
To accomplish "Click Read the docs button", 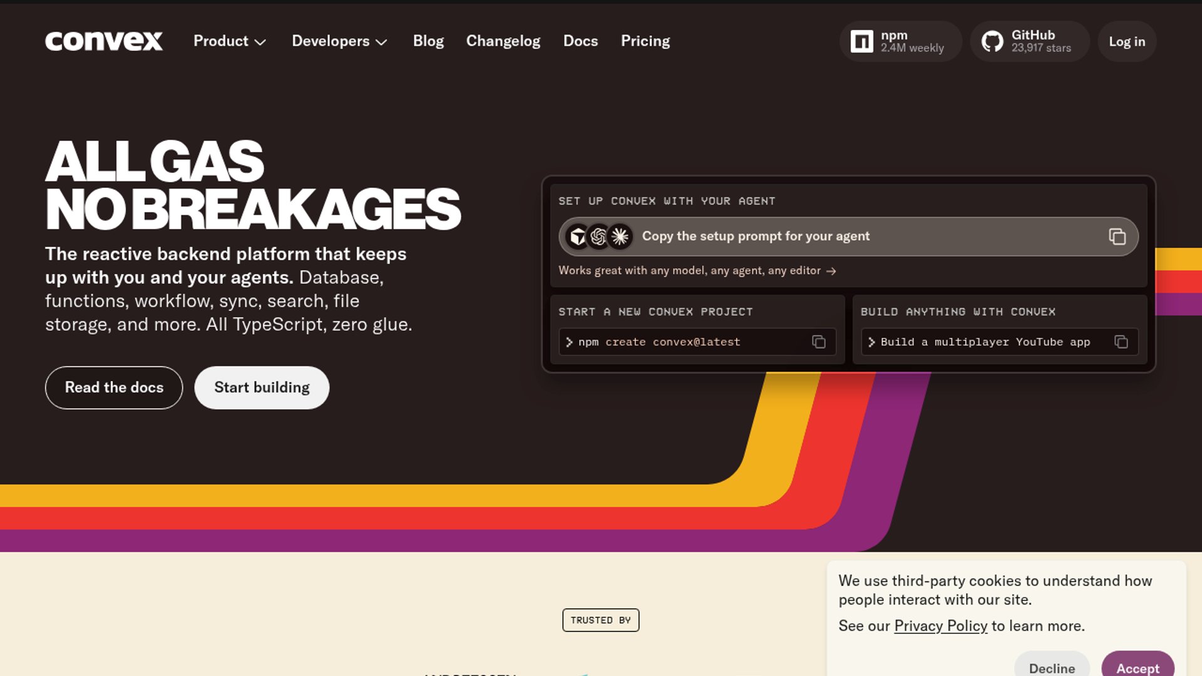I will click(x=114, y=387).
